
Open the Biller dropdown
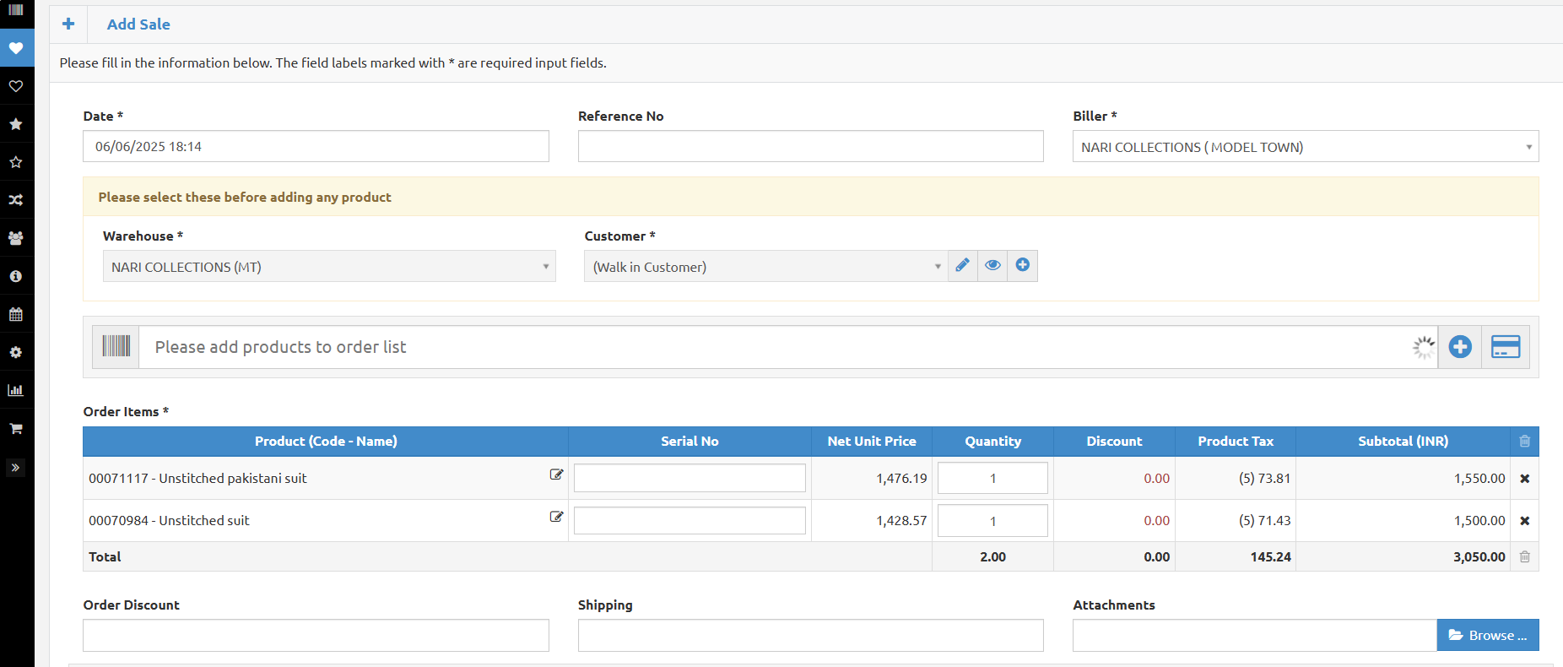[1305, 147]
